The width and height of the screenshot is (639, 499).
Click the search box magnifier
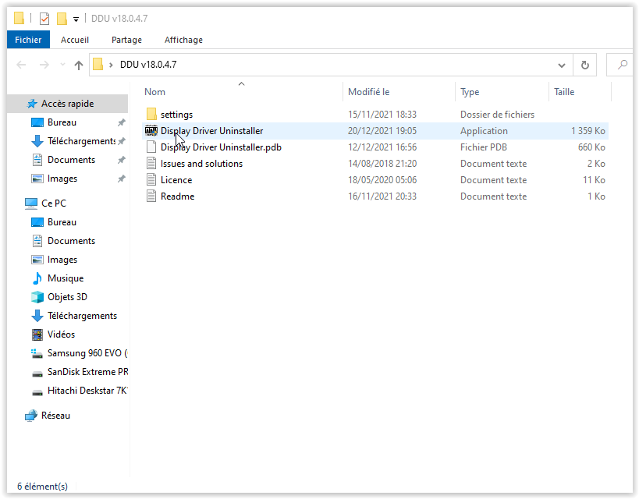pyautogui.click(x=623, y=65)
